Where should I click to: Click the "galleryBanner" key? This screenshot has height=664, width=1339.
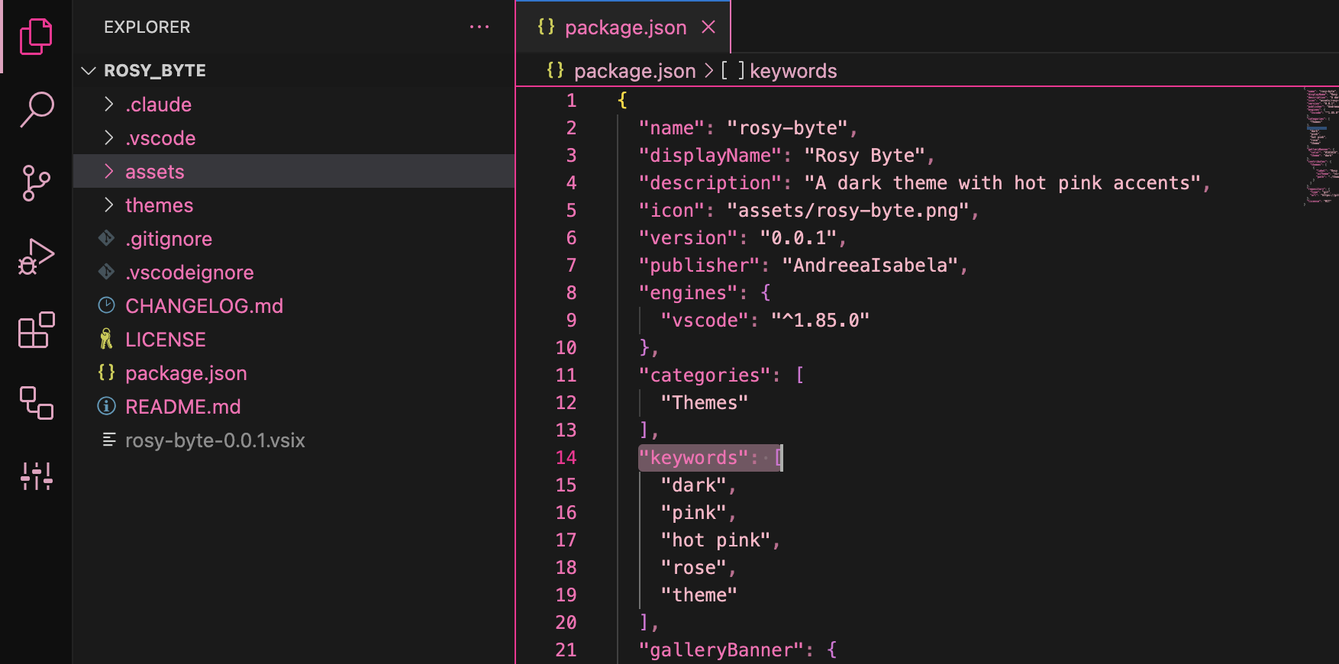[721, 650]
